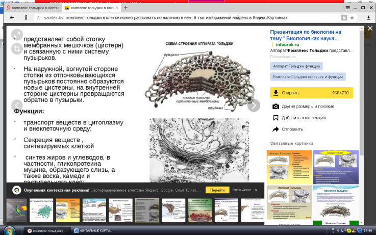Viewport: 376px width, 235px height.
Task: Click the bookmark icon to add to collection
Action: click(x=276, y=118)
